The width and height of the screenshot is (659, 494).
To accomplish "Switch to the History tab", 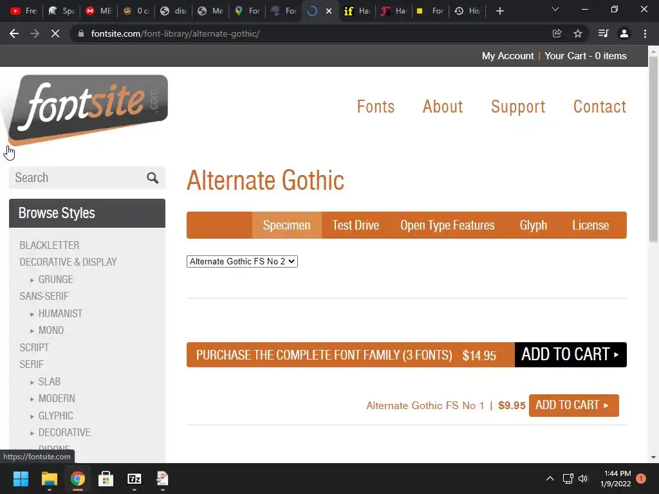I will (467, 12).
